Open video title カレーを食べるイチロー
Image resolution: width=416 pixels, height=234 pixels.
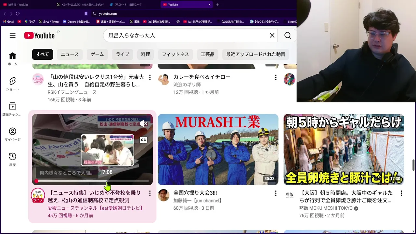202,77
